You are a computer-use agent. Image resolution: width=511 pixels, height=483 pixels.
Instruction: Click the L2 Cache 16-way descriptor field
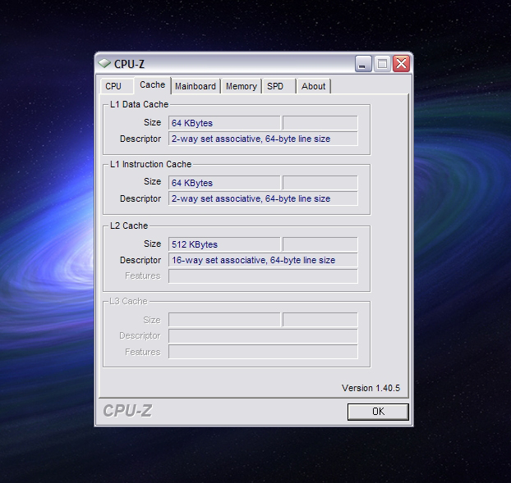coord(263,260)
